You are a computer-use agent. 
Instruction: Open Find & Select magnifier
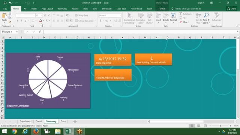[x=206, y=18]
